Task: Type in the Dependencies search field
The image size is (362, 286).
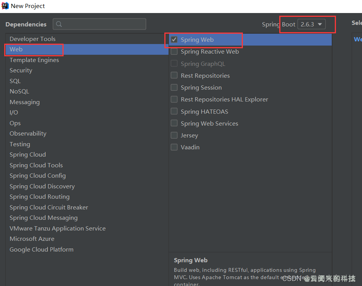Action: tap(103, 24)
